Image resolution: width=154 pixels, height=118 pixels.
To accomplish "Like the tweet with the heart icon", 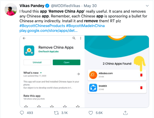I will pos(91,113).
